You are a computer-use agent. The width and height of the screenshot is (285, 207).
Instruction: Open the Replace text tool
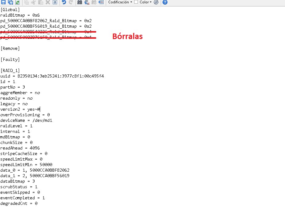(87, 2)
